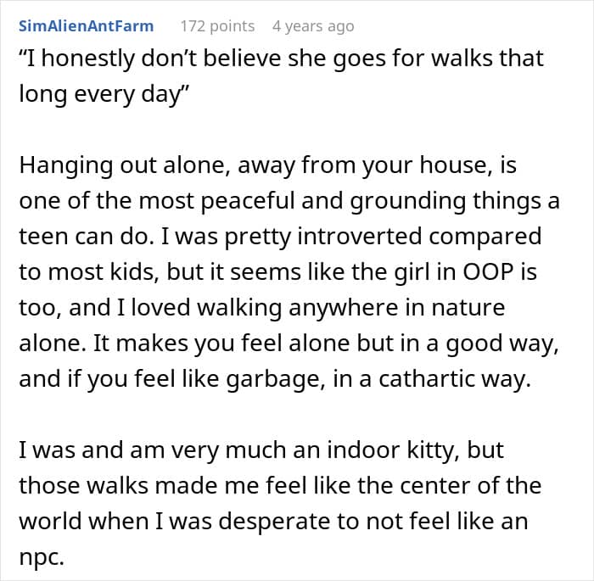Click the paragraph beginning "Hanging out alone"
Screen dimensions: 594x581
(x=280, y=271)
